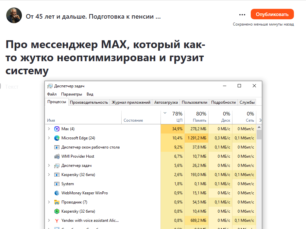
Task: Sort processes by Имя column header
Action: coord(83,117)
